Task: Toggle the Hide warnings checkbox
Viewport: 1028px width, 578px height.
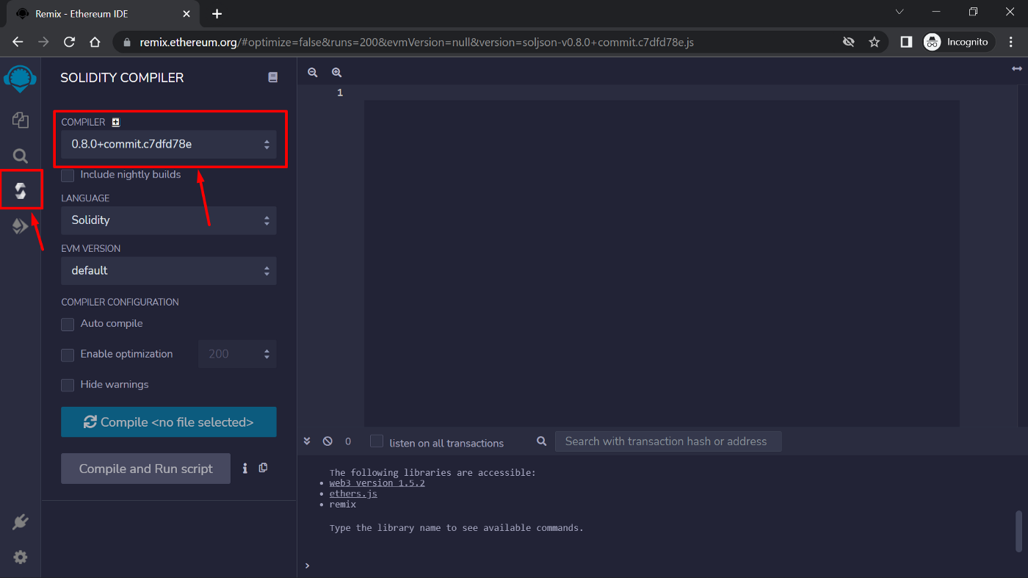Action: 67,385
